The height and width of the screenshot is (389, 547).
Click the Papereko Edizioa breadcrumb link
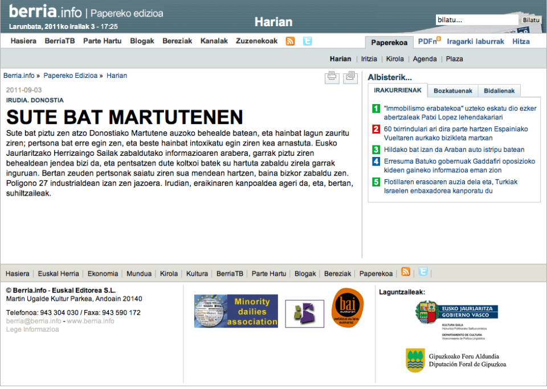pos(71,75)
